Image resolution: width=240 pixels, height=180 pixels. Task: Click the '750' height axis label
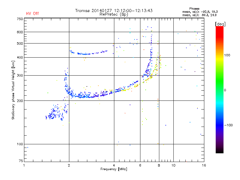point(20,19)
